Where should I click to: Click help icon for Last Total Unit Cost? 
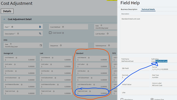click(54, 91)
